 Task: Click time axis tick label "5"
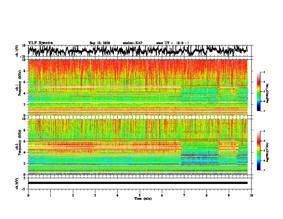coord(140,195)
